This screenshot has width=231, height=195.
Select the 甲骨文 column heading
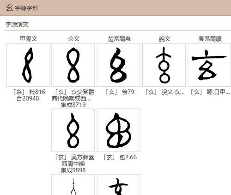tap(29, 39)
